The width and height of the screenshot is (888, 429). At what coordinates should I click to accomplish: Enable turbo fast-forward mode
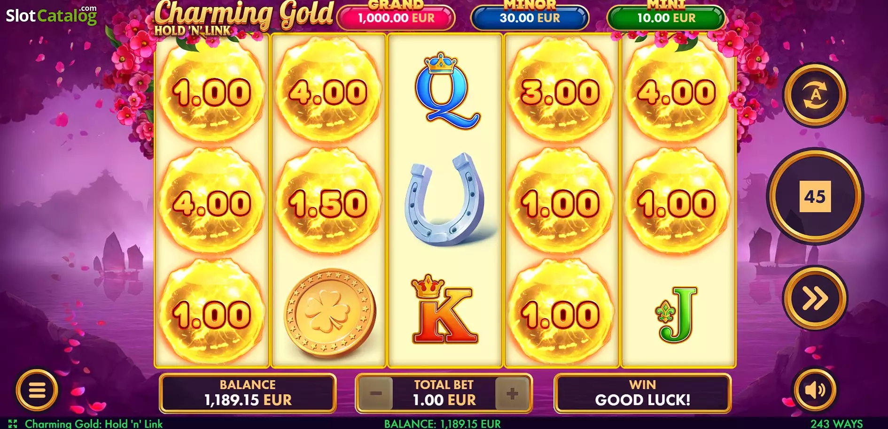pyautogui.click(x=815, y=298)
